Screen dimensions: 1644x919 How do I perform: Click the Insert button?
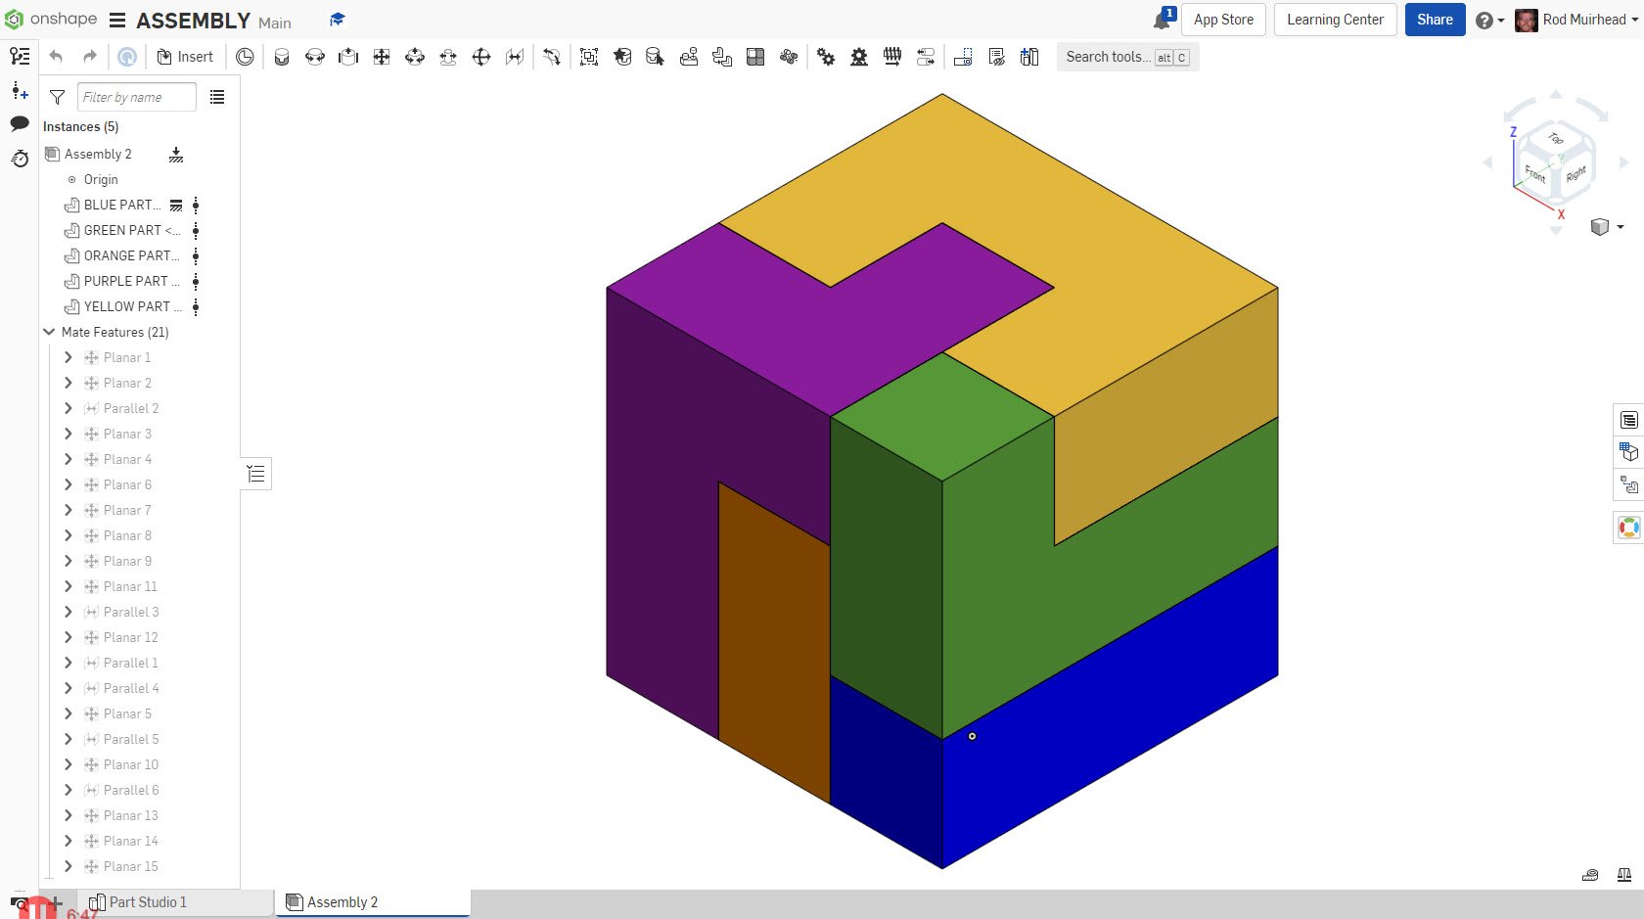point(185,57)
